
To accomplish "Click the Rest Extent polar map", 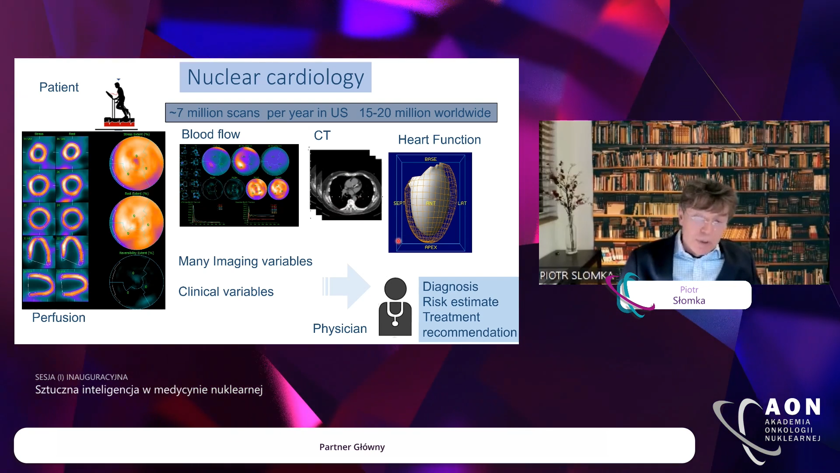I will [x=136, y=222].
